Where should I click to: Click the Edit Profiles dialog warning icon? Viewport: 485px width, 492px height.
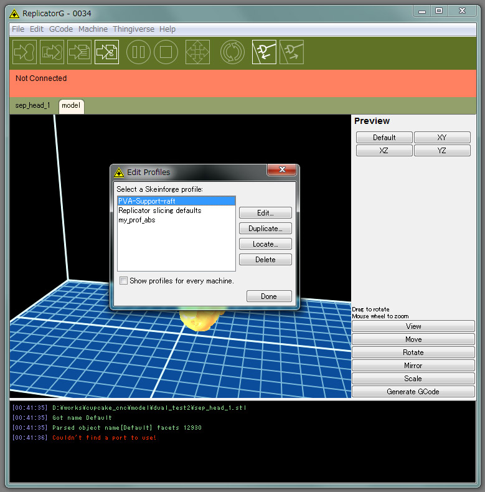click(x=119, y=173)
